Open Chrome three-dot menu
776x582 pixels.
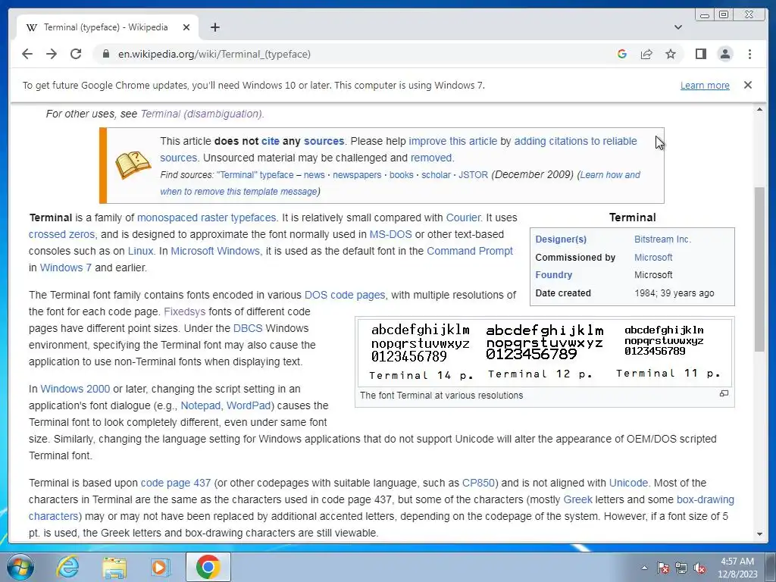pyautogui.click(x=749, y=54)
